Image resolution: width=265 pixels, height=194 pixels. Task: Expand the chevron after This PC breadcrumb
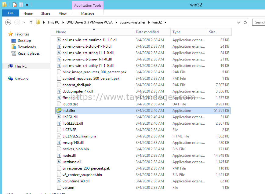pos(63,22)
